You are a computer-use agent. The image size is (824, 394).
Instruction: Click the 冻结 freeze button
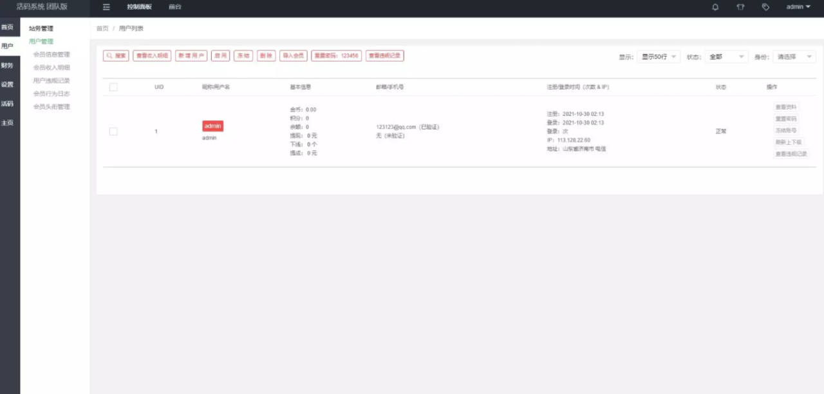(x=243, y=56)
